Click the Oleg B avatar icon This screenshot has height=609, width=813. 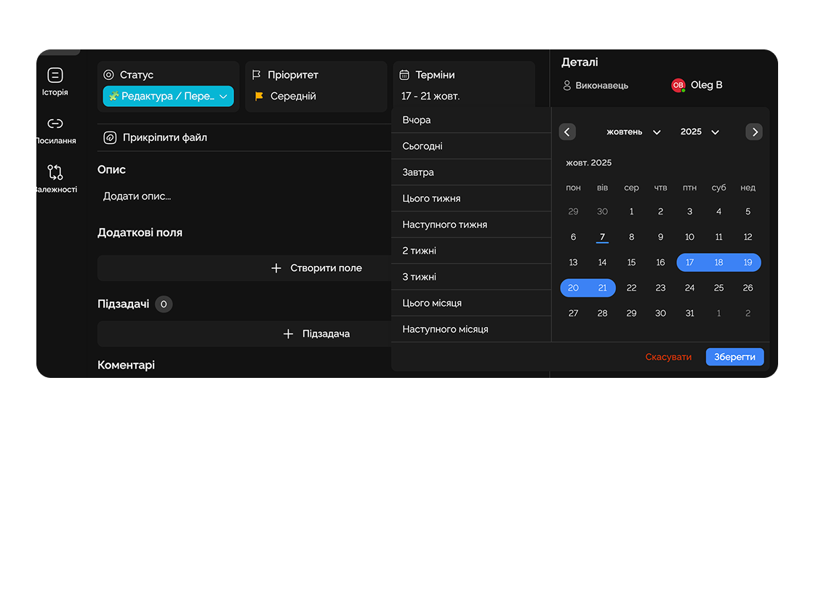[678, 85]
